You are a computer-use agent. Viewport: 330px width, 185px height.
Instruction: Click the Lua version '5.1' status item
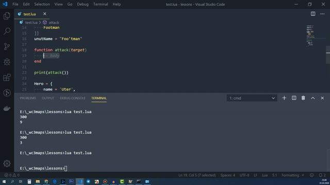pos(274,175)
